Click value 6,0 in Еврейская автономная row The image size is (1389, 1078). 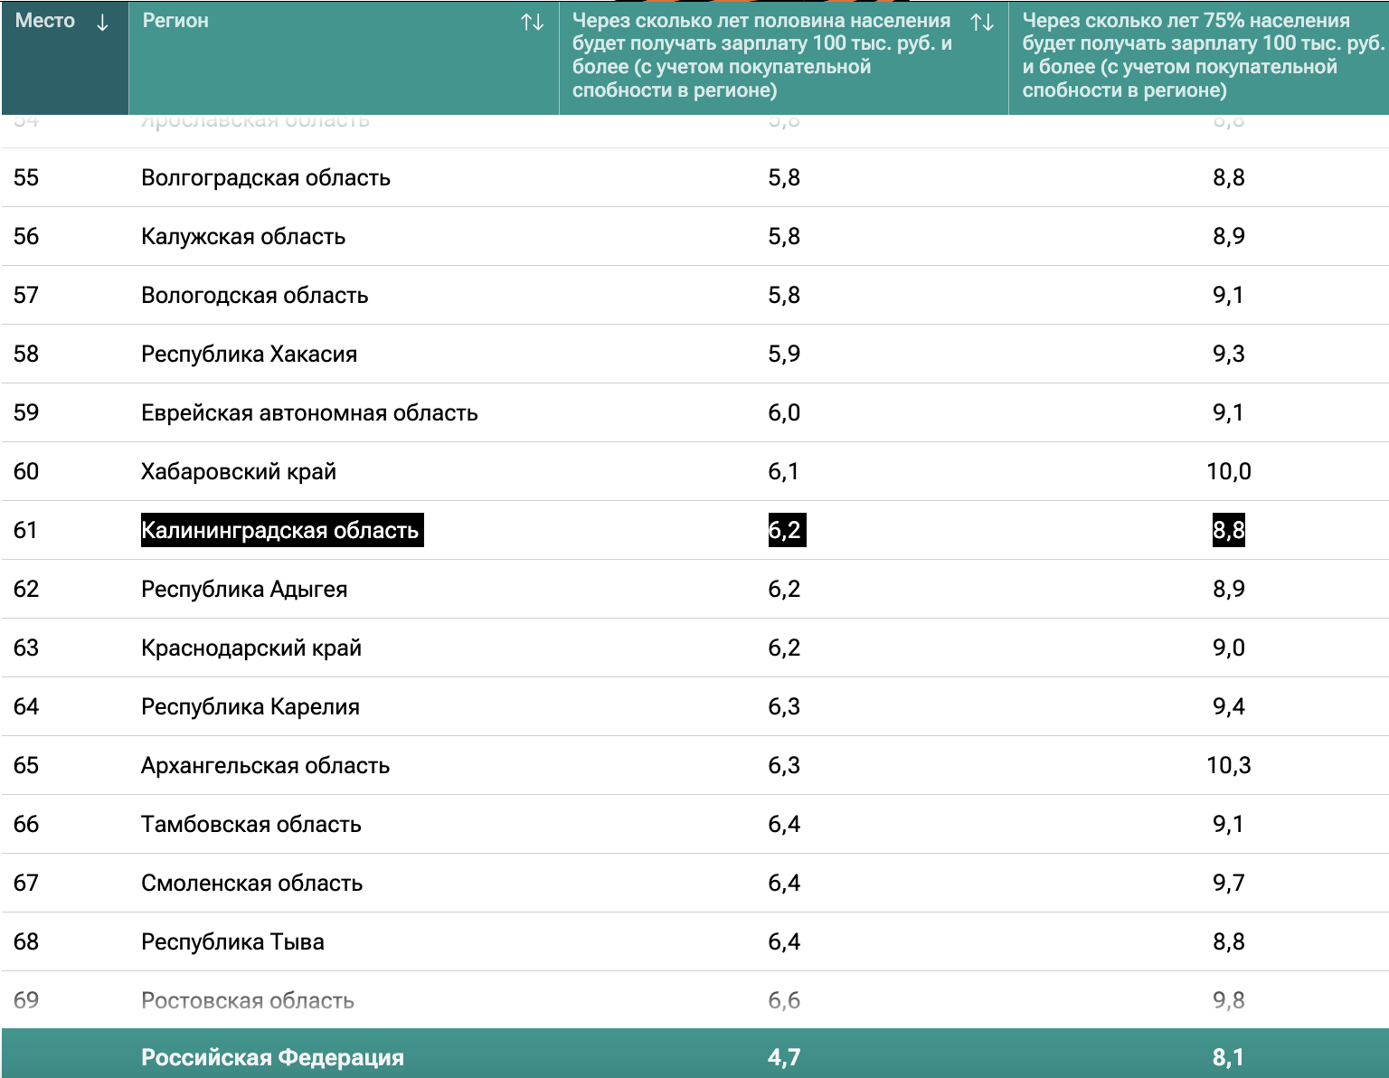pos(784,412)
